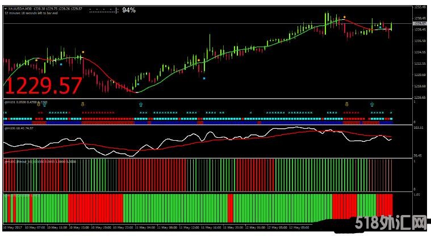Click the orange dot above the highest price swing
431x236 pixels.
pyautogui.click(x=345, y=17)
